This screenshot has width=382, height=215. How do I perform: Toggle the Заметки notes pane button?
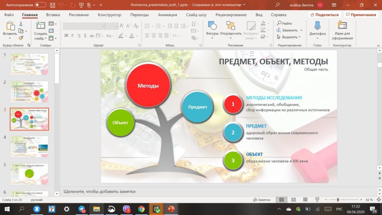261,200
